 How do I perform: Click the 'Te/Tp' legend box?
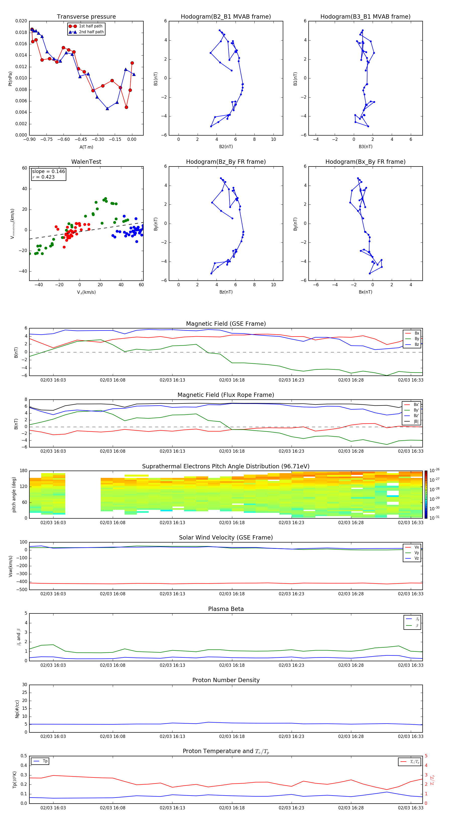(x=410, y=762)
